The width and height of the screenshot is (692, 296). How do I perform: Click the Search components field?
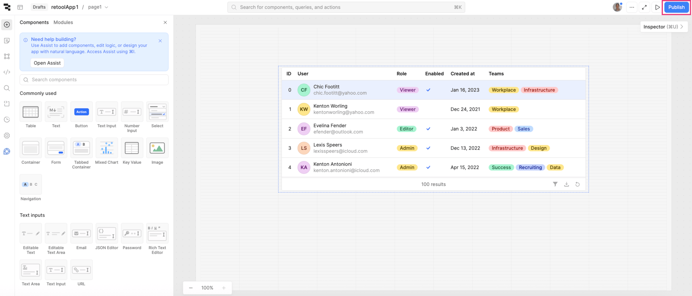[94, 80]
